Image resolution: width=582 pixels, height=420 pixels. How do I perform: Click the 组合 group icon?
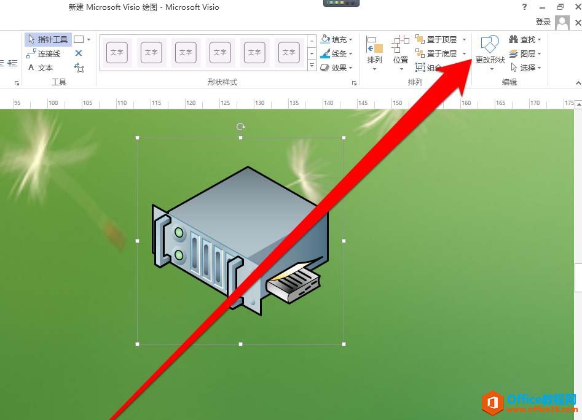420,68
